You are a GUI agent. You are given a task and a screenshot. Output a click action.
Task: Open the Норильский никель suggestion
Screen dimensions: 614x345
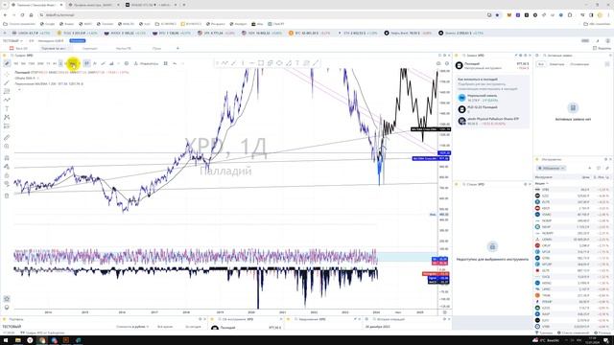[x=492, y=98]
